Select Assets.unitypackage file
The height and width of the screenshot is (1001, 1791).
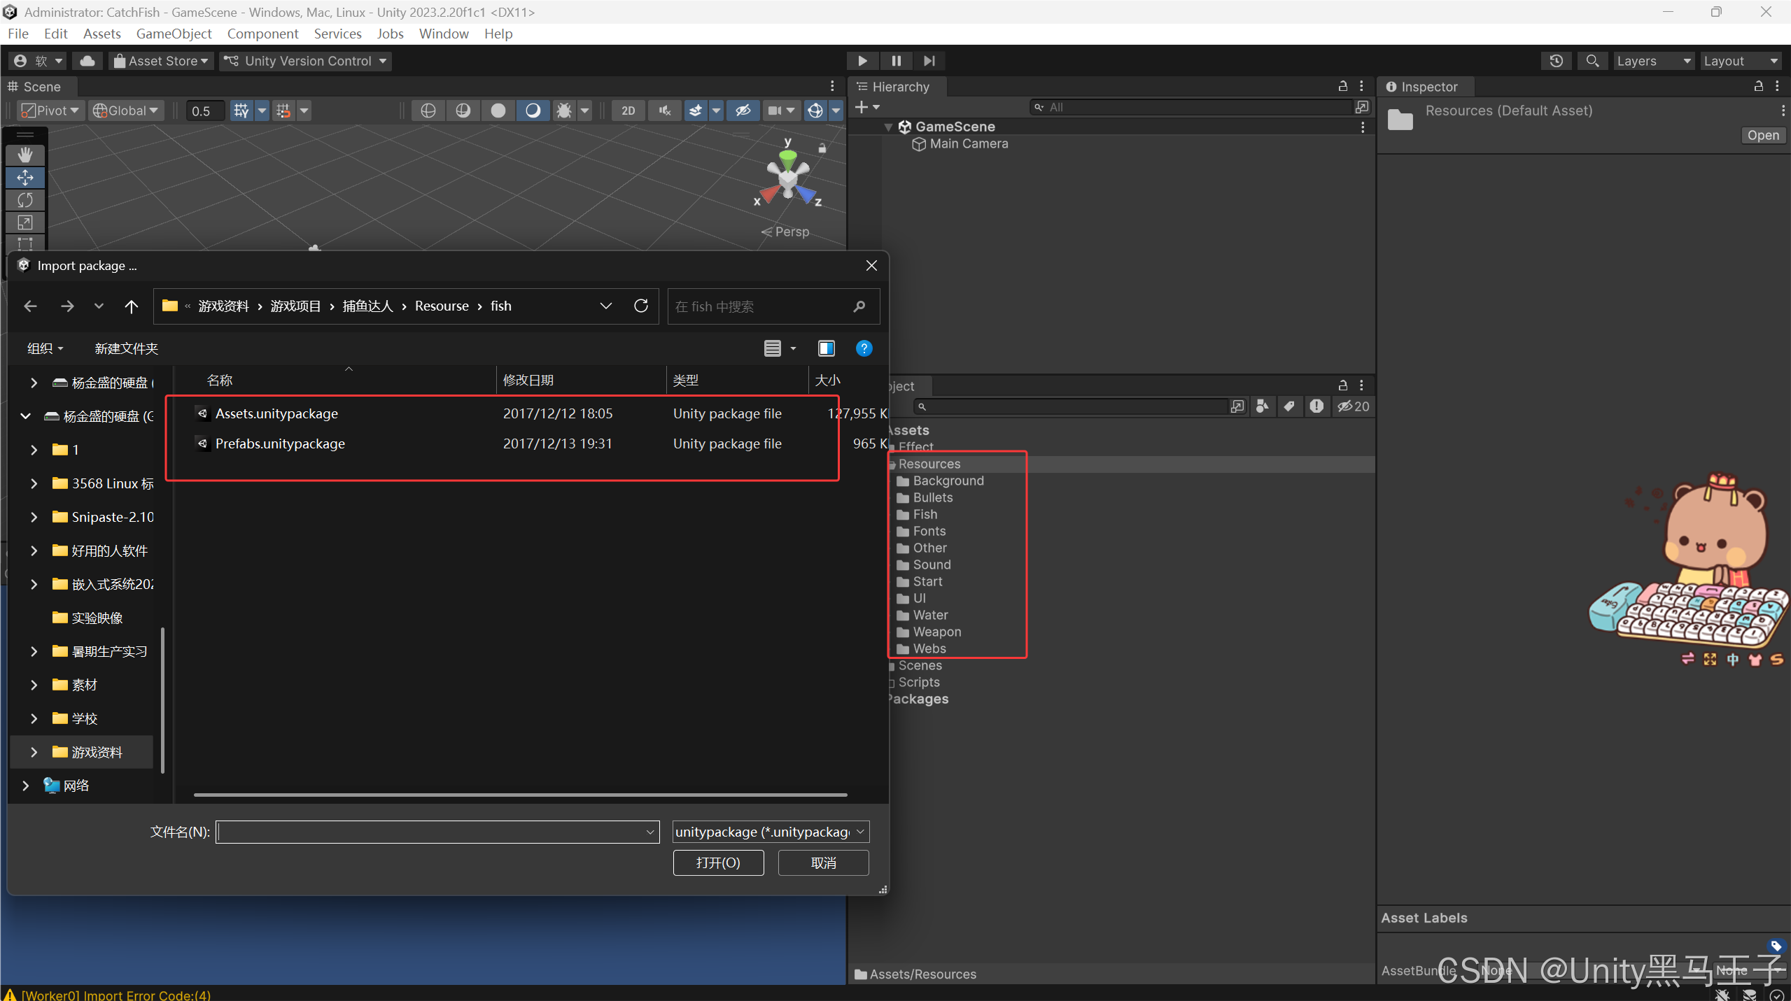(276, 413)
